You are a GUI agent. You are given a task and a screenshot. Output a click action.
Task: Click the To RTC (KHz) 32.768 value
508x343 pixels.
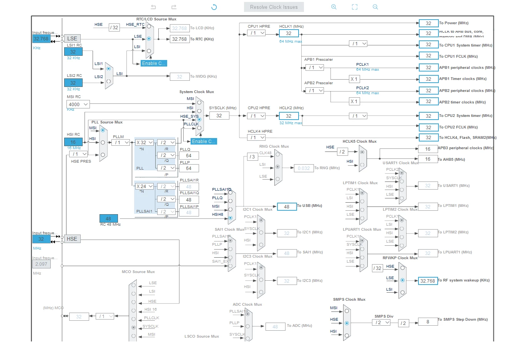click(x=179, y=39)
